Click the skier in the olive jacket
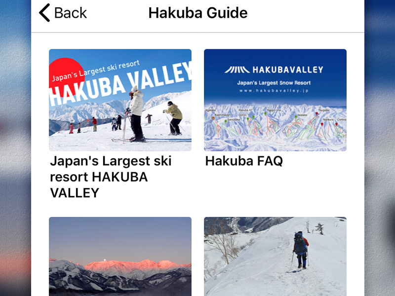The width and height of the screenshot is (395, 296). pos(174,118)
